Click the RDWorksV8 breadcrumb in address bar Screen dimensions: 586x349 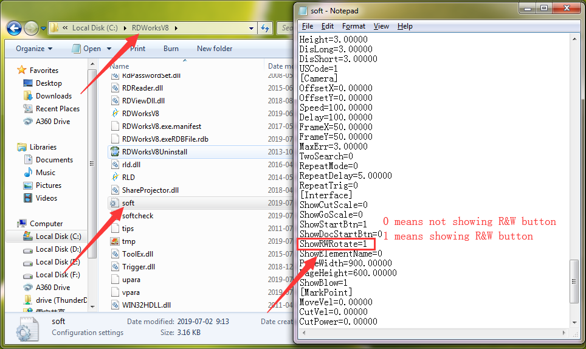pyautogui.click(x=150, y=28)
